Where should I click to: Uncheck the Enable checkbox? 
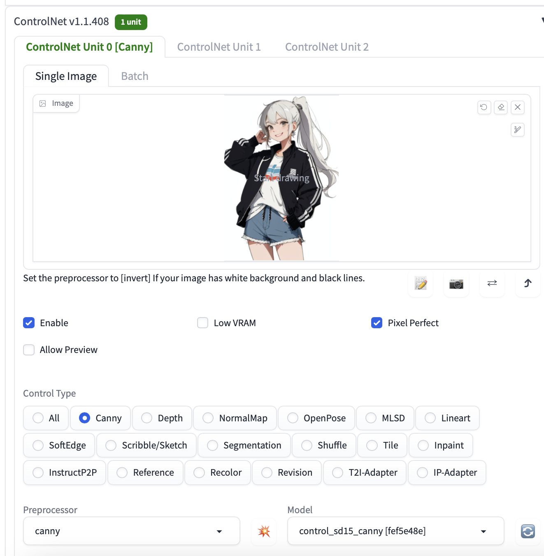29,323
